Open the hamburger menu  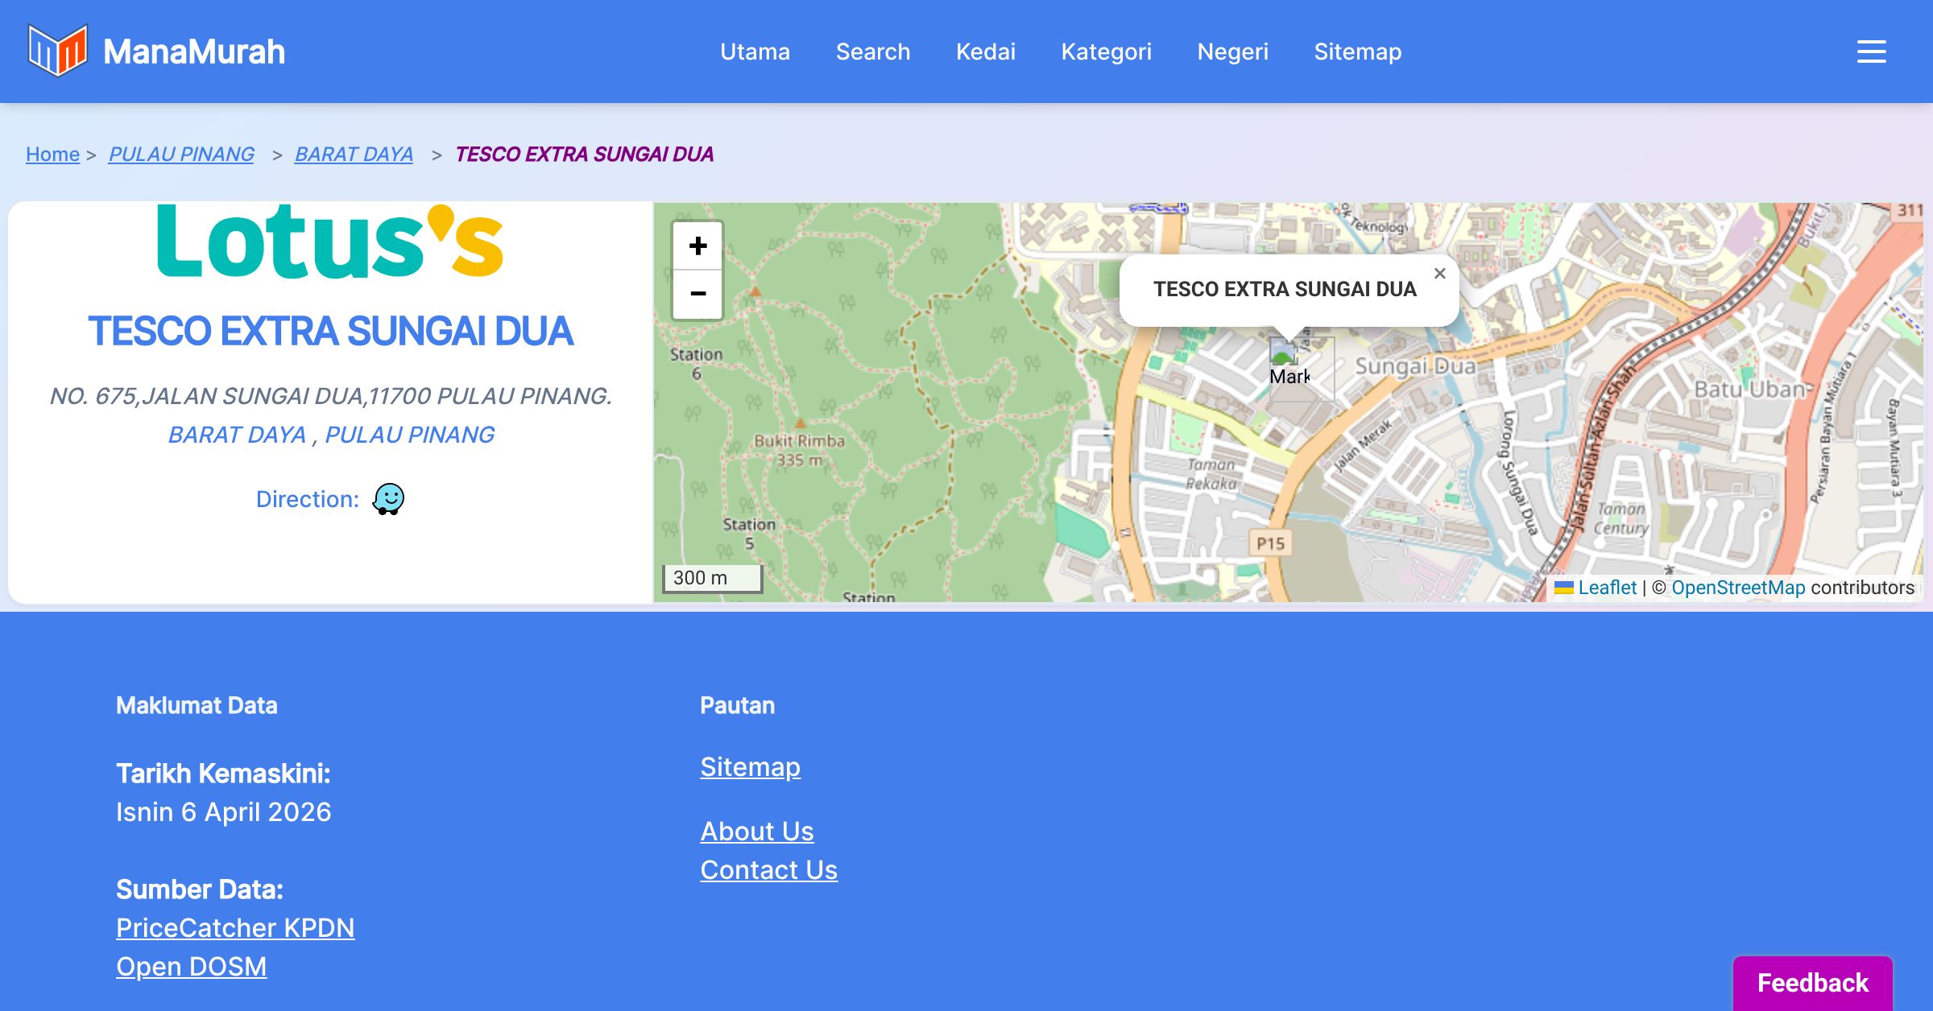point(1871,52)
